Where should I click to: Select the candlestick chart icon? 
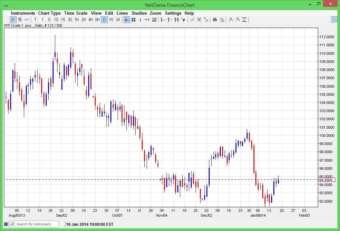[12, 20]
